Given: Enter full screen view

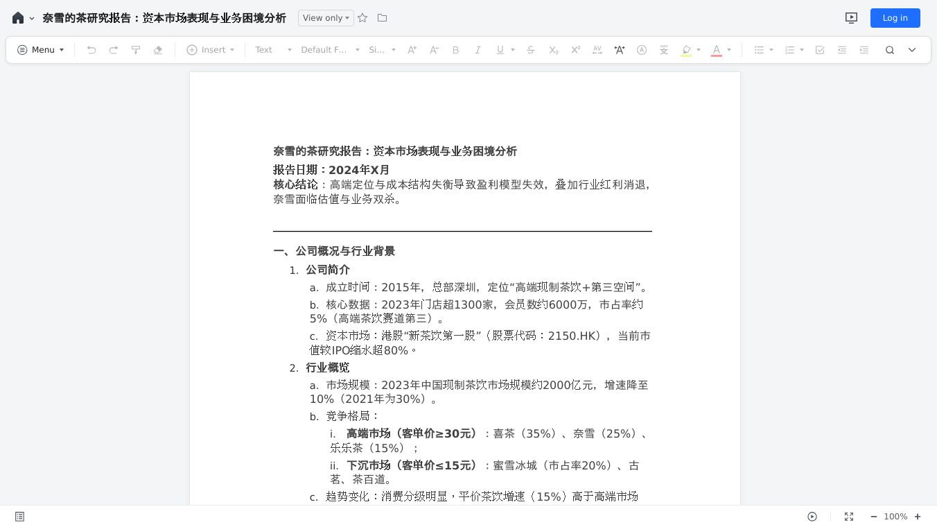Looking at the screenshot, I should pos(849,517).
